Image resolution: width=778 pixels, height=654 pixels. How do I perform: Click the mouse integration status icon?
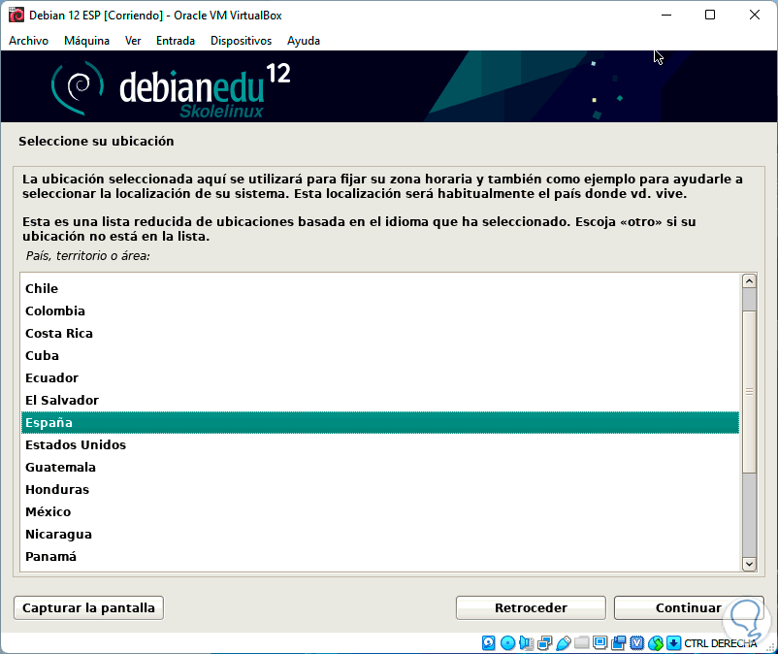[x=656, y=643]
